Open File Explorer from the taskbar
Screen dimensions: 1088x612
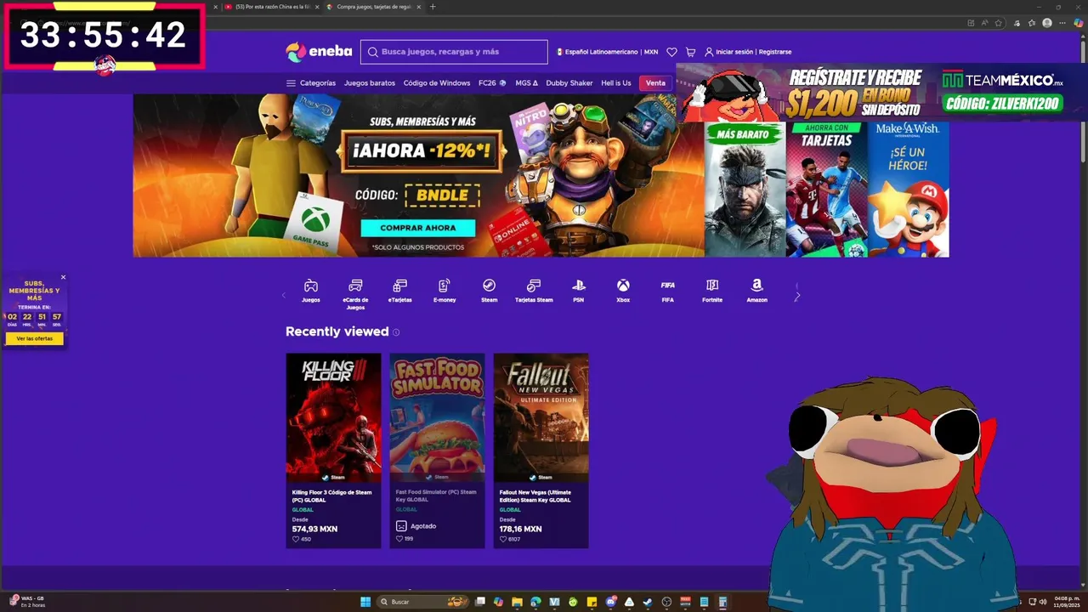(517, 602)
